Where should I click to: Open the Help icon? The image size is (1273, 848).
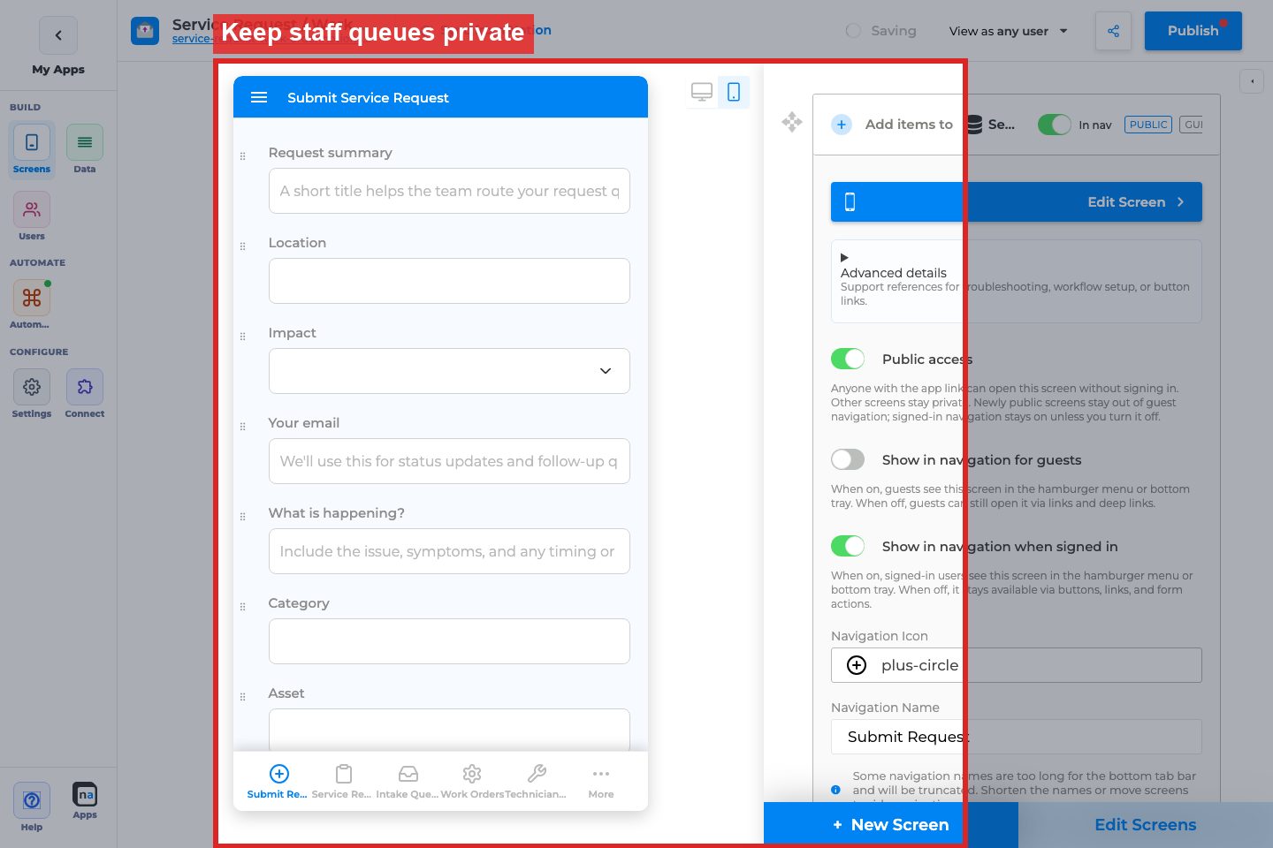point(32,806)
